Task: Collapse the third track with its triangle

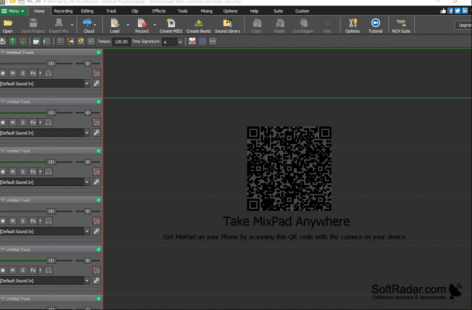Action: click(x=3, y=151)
